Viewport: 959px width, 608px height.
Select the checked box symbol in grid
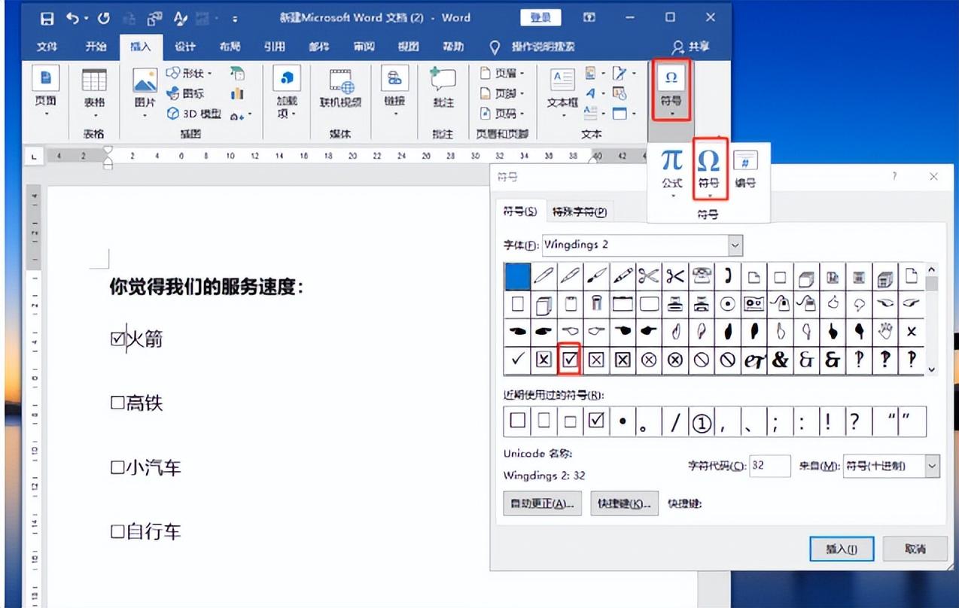[570, 360]
